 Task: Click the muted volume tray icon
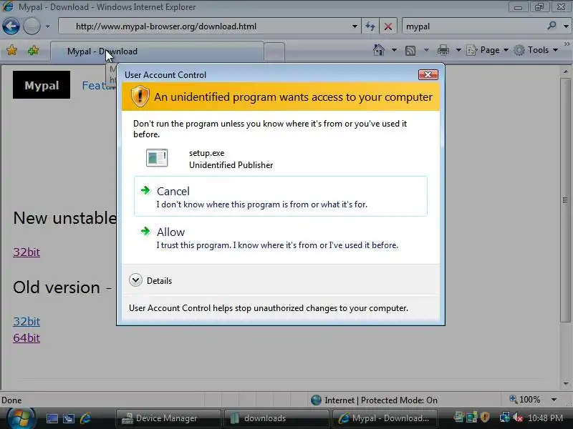point(517,418)
